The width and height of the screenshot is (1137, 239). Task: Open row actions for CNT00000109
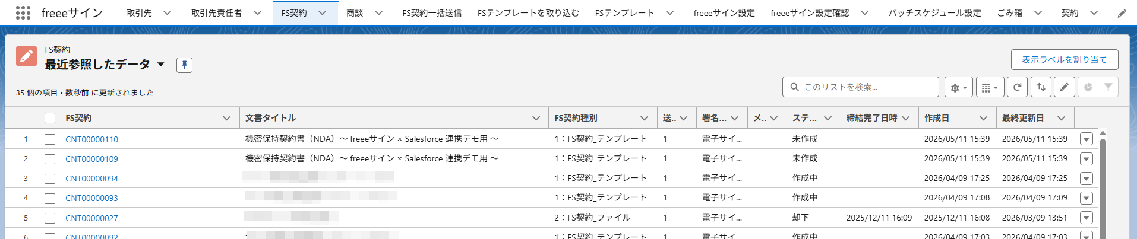[1086, 159]
